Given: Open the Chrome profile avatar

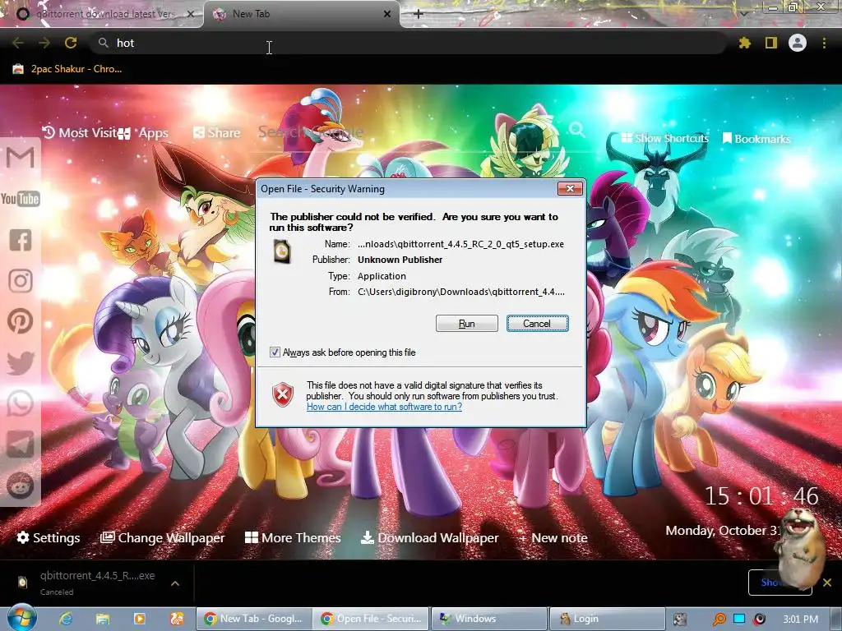Looking at the screenshot, I should pyautogui.click(x=798, y=43).
